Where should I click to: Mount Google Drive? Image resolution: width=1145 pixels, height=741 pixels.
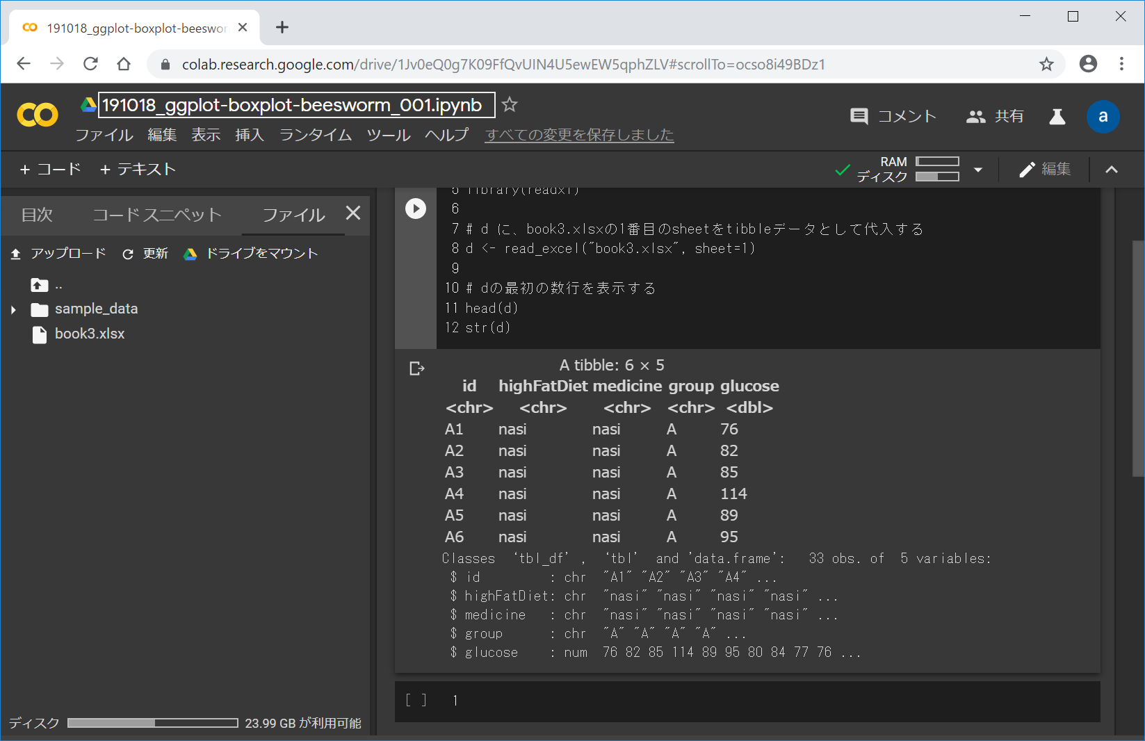point(251,254)
